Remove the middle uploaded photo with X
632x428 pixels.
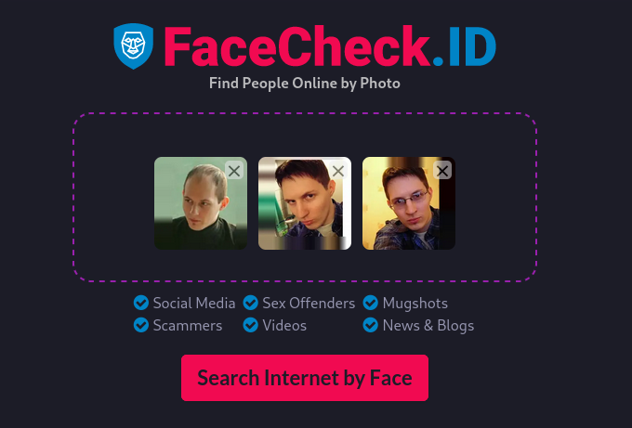click(338, 171)
